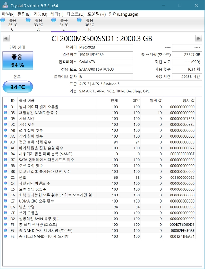Screen dimensions: 205x269
Task: Click the firmware field M3CR023
Action: coord(105,47)
